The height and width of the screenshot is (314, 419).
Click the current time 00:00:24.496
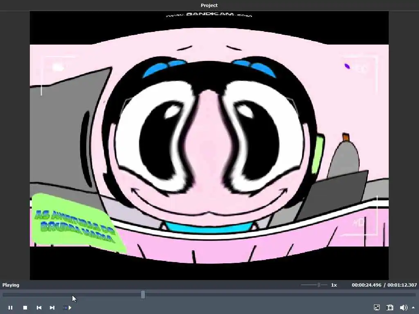[x=366, y=285]
